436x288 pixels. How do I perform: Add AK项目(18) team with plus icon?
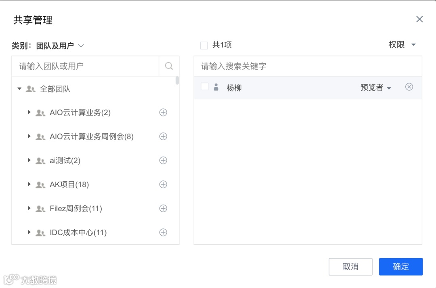coord(163,184)
